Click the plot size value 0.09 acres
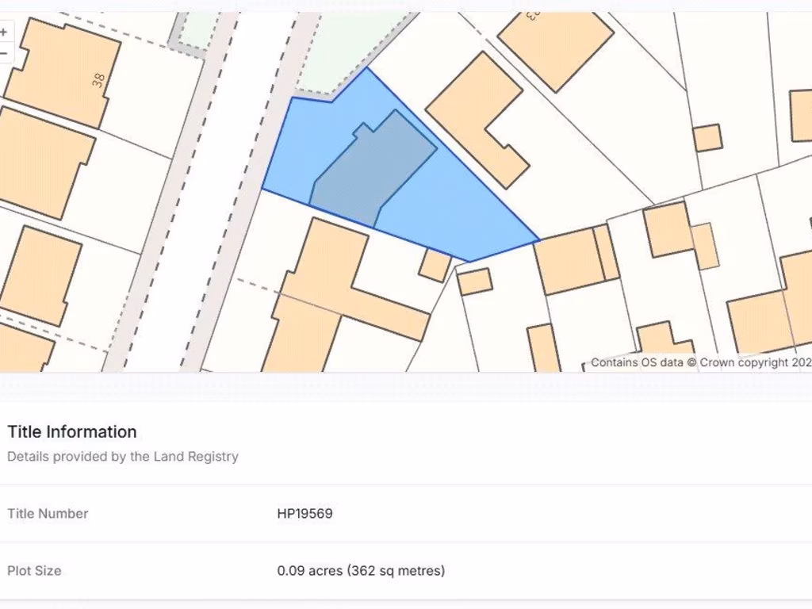Image resolution: width=812 pixels, height=609 pixels. 361,570
